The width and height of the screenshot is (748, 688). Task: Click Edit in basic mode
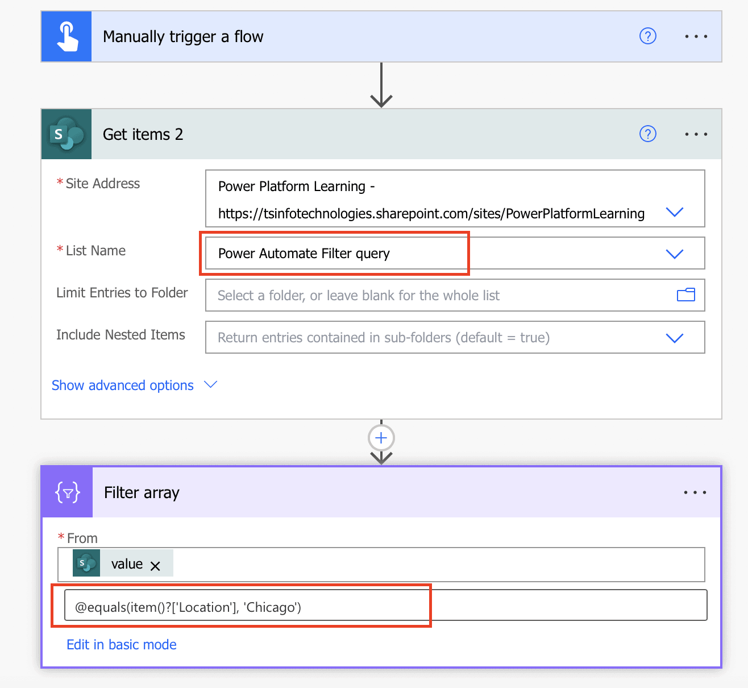tap(121, 644)
